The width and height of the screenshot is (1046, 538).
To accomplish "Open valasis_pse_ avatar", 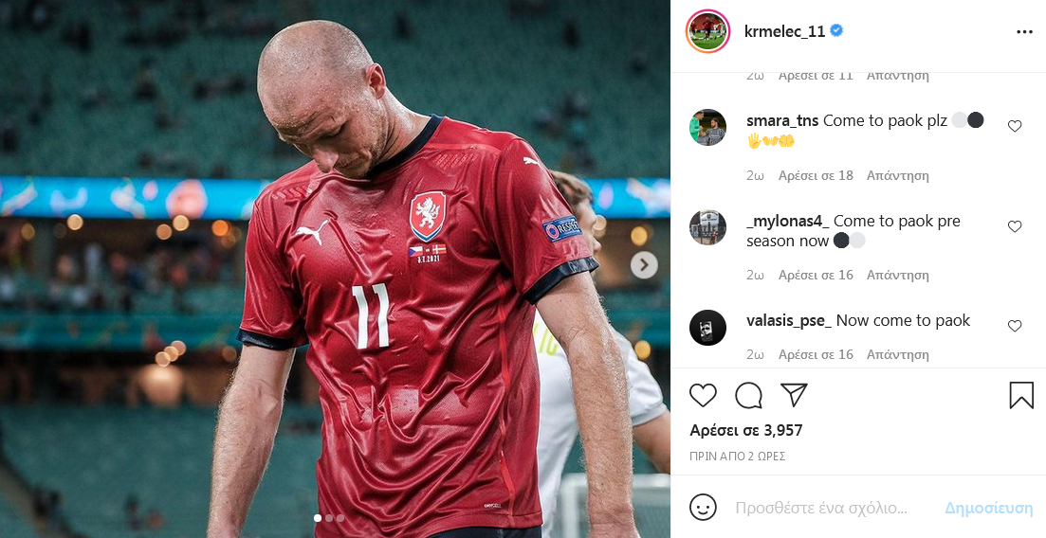I will [x=707, y=327].
